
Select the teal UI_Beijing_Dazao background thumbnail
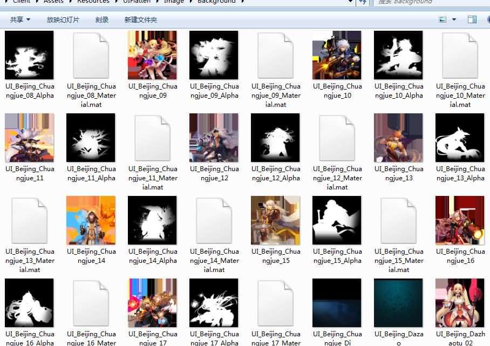pos(398,303)
